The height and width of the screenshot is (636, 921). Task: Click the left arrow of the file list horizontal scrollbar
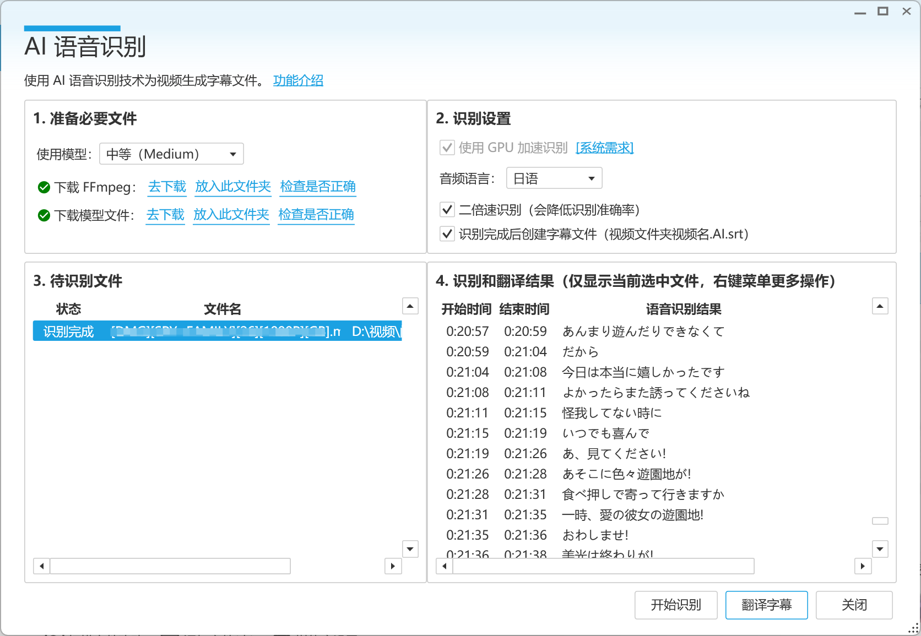pyautogui.click(x=41, y=566)
